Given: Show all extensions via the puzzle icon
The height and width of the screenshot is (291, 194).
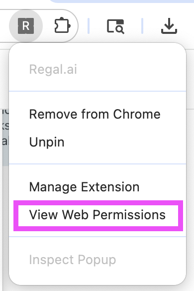Looking at the screenshot, I should click(62, 26).
